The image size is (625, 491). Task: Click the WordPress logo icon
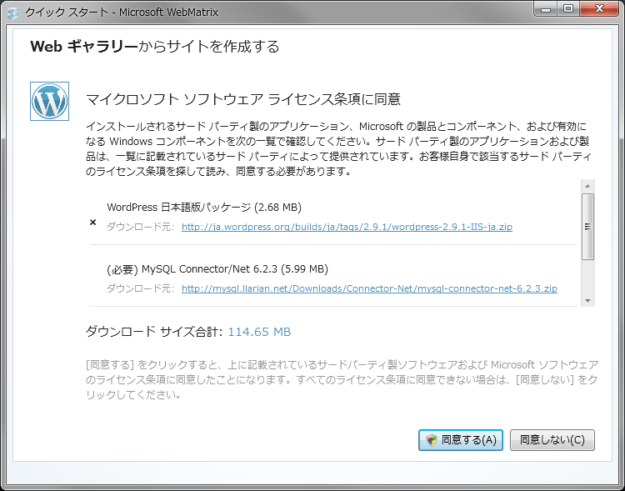(49, 102)
